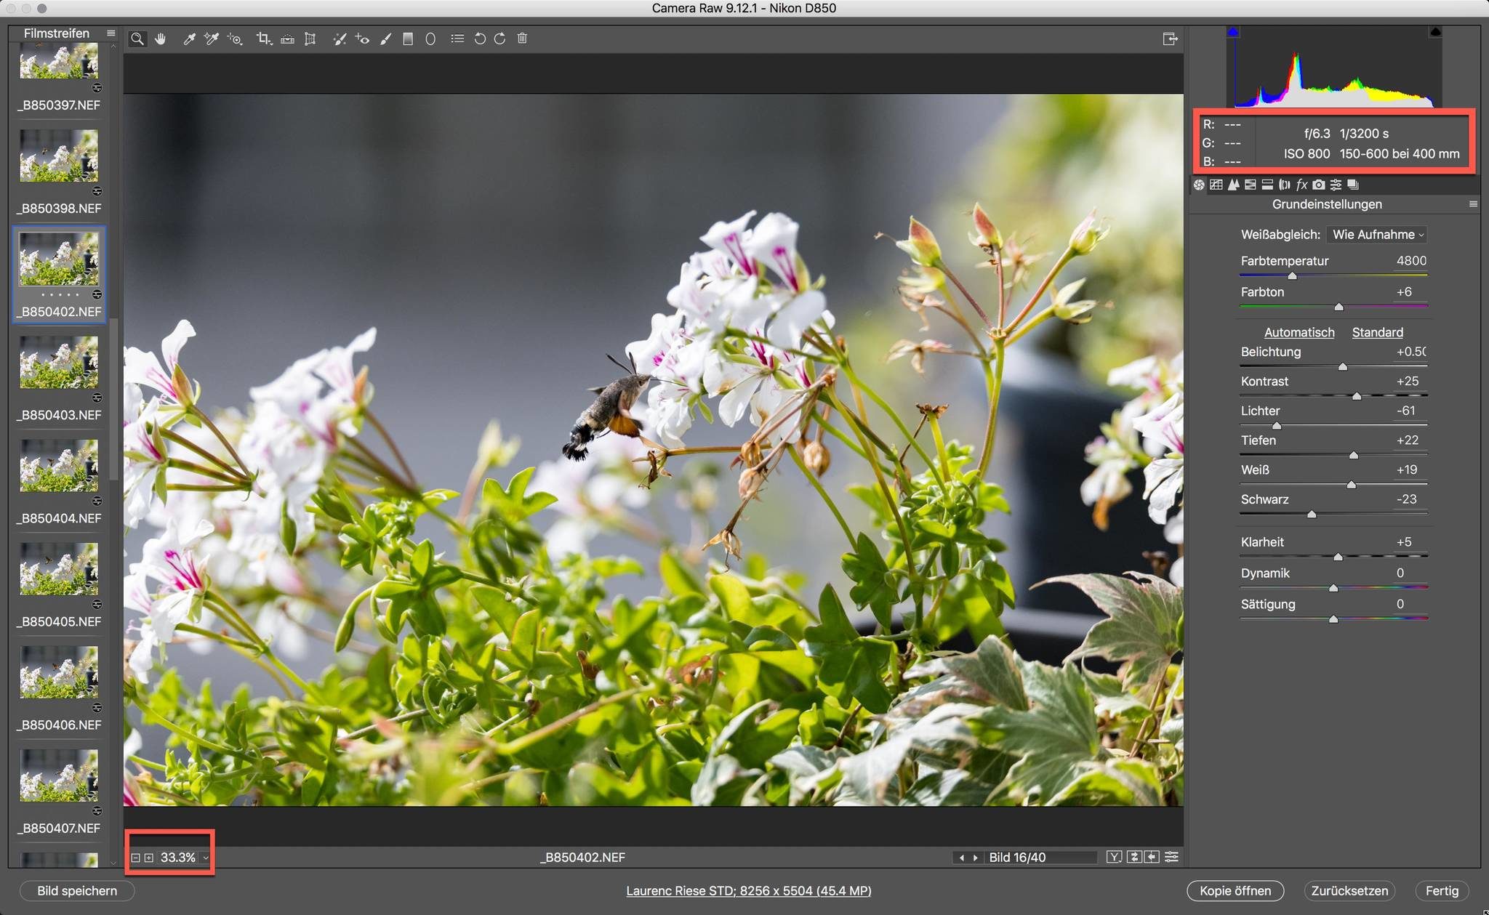Select the Zoom tool in the toolbar
This screenshot has height=915, width=1489.
(137, 39)
